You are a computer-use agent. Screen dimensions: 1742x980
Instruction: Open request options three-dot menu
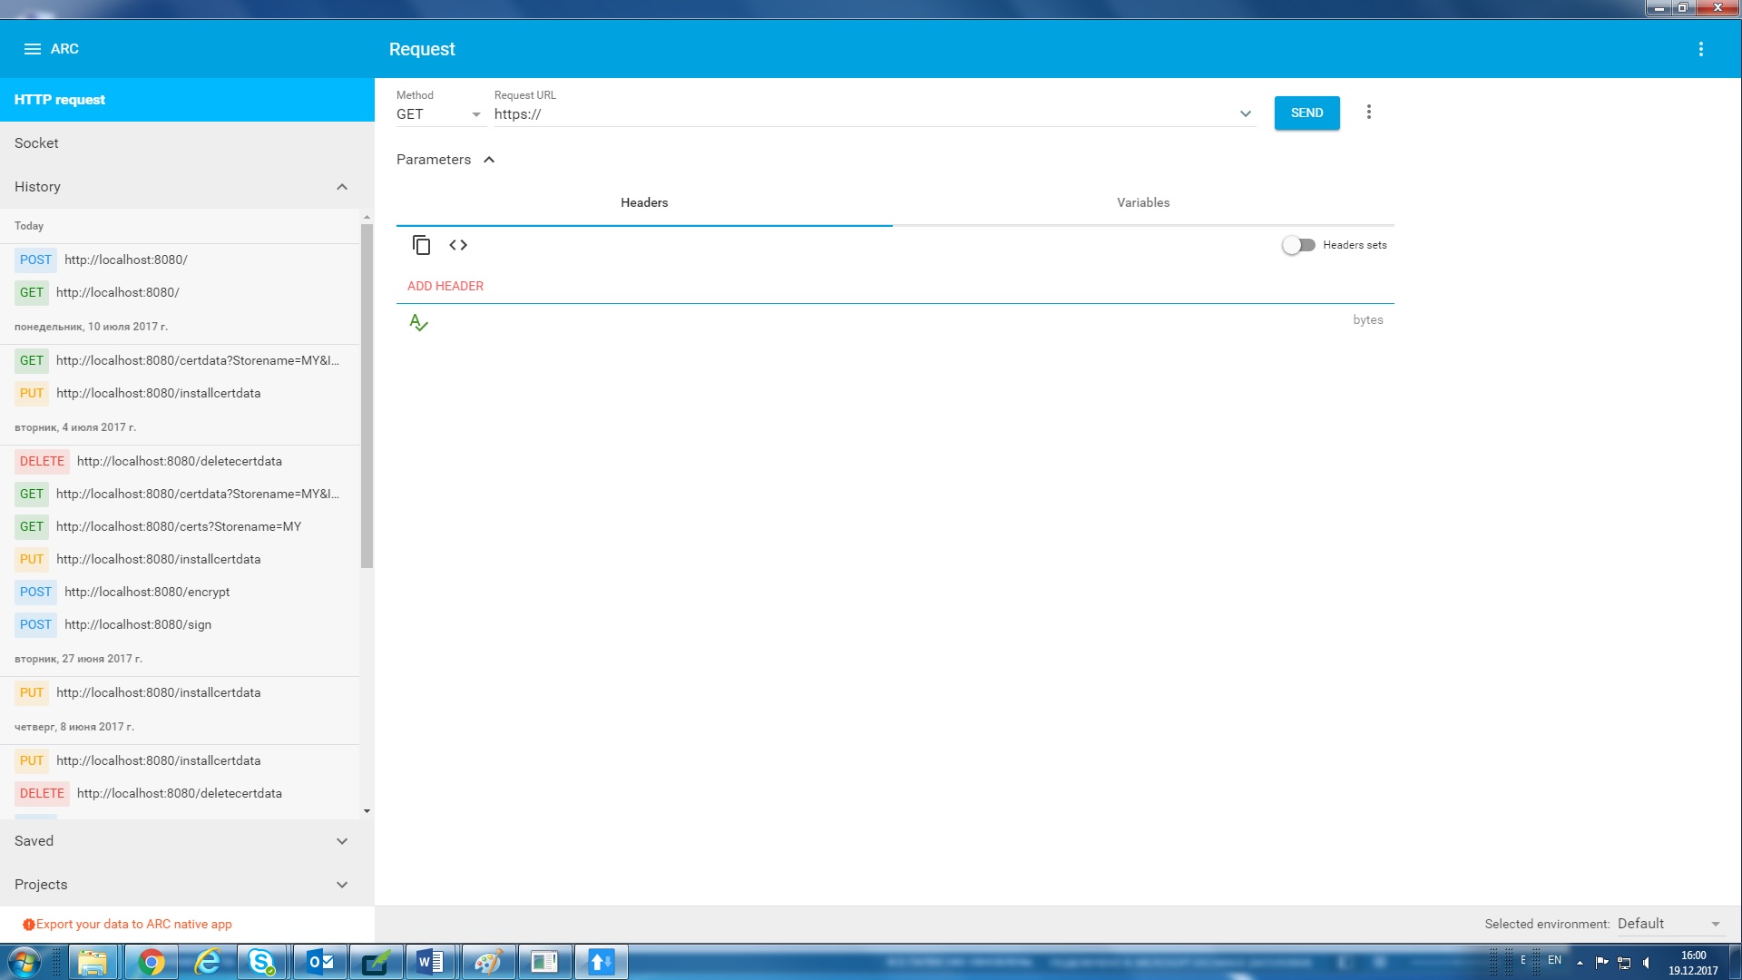click(x=1368, y=113)
